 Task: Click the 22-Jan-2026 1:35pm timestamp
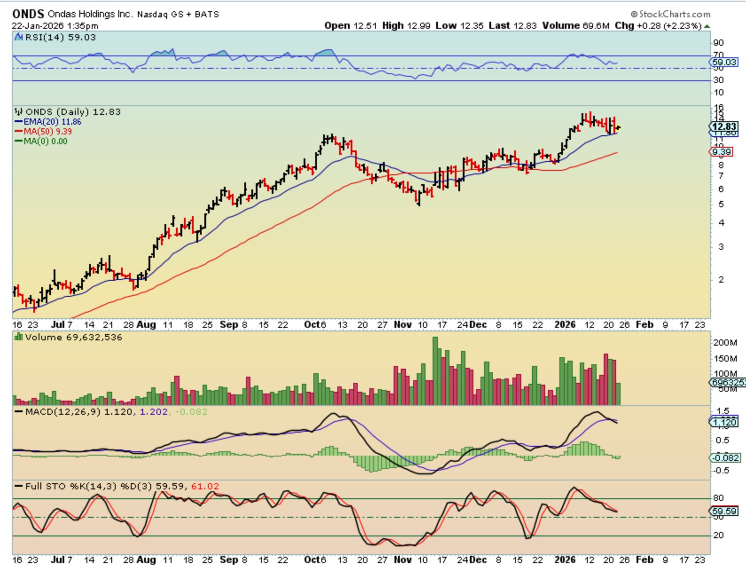tap(55, 26)
